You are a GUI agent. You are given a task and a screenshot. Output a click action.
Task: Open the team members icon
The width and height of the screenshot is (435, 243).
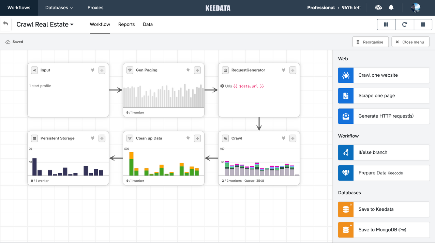point(378,7)
